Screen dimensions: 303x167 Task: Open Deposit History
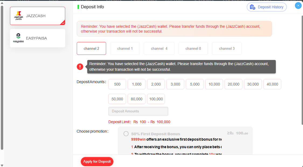click(x=267, y=7)
